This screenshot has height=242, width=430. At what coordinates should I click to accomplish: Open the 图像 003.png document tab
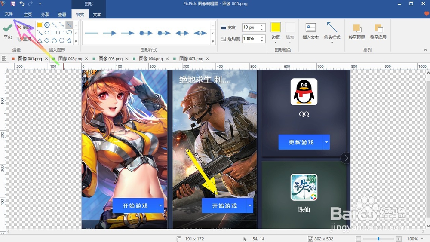tap(111, 58)
